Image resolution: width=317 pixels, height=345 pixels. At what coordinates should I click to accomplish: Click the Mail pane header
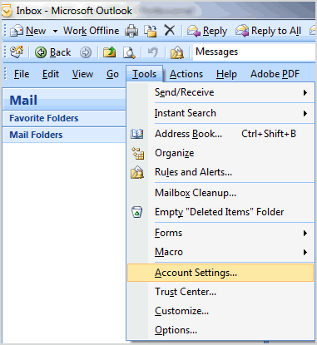pos(64,100)
